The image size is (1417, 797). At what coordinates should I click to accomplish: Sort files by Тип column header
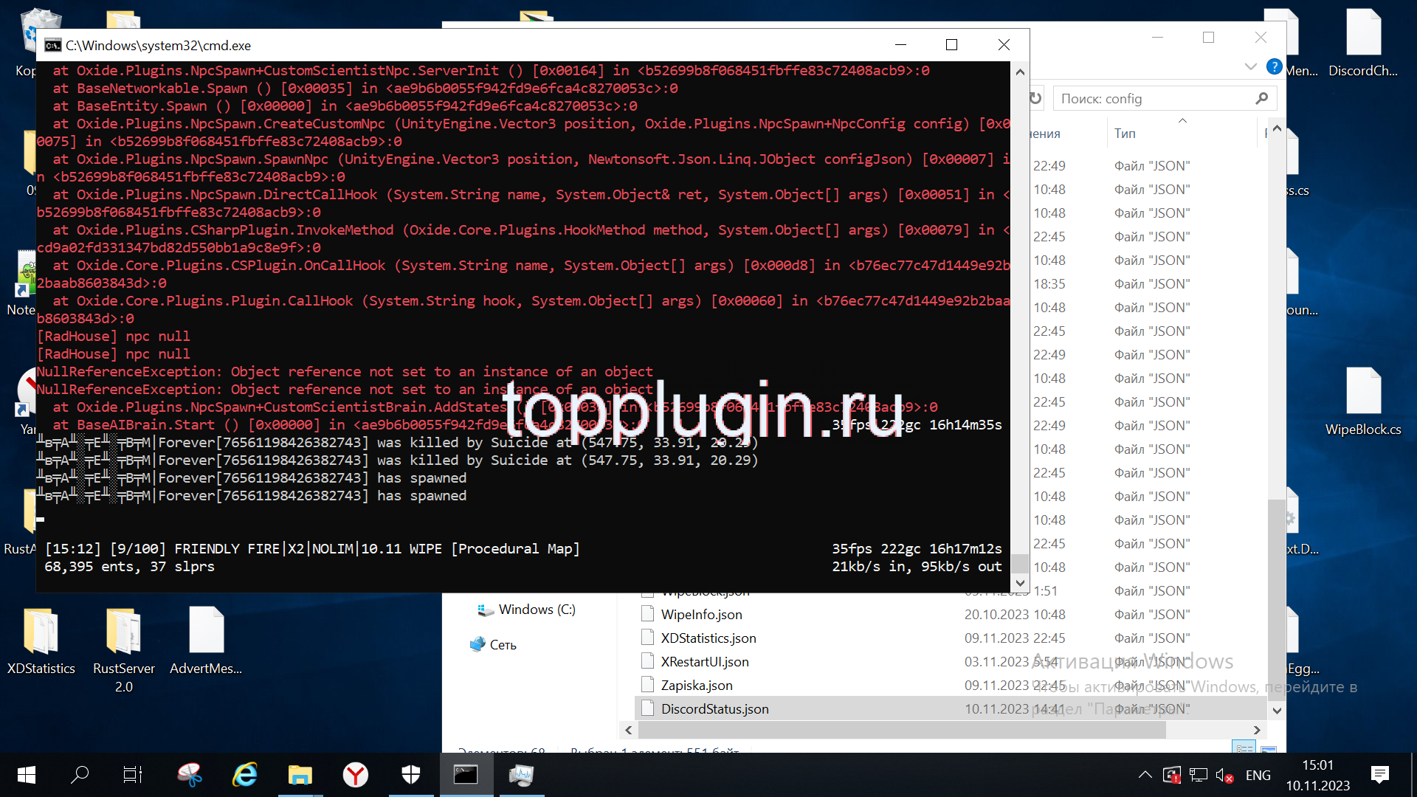pos(1125,134)
